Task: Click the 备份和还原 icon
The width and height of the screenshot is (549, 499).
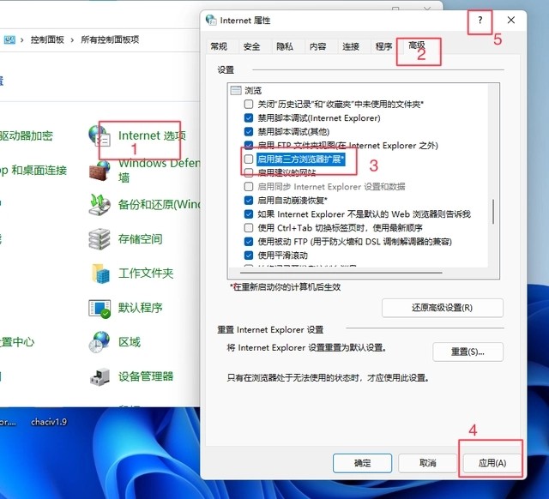Action: tap(100, 205)
